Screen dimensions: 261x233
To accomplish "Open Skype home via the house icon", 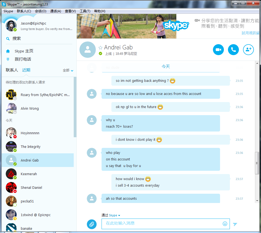I will (x=8, y=51).
